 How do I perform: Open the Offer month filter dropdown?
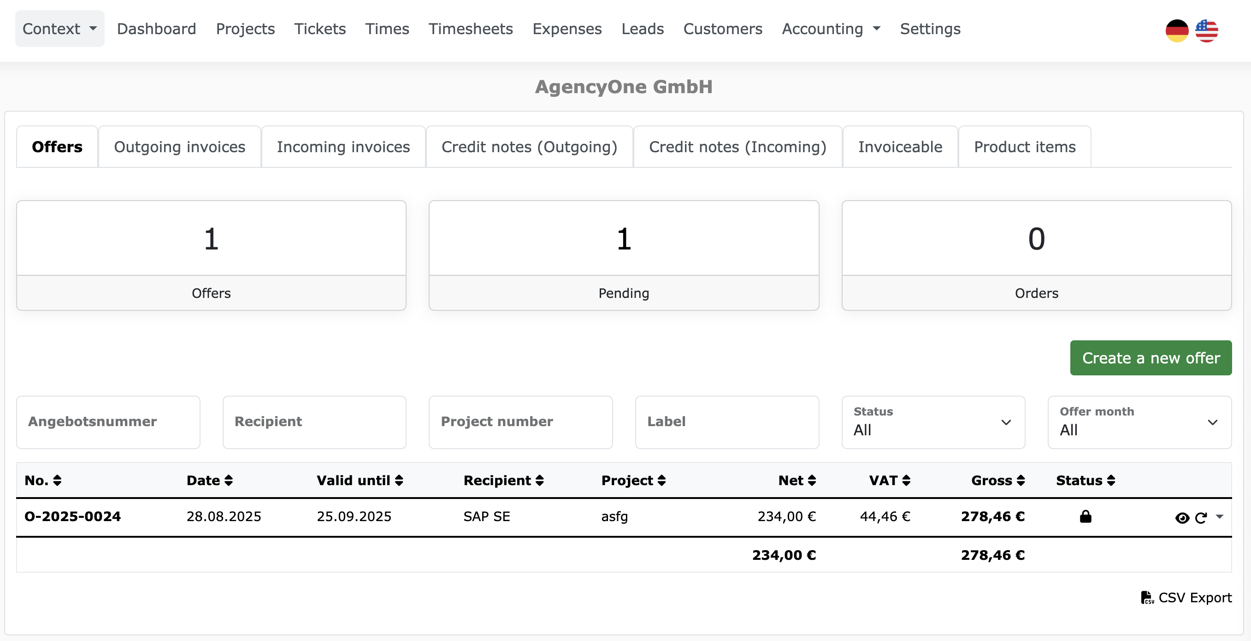(x=1139, y=422)
